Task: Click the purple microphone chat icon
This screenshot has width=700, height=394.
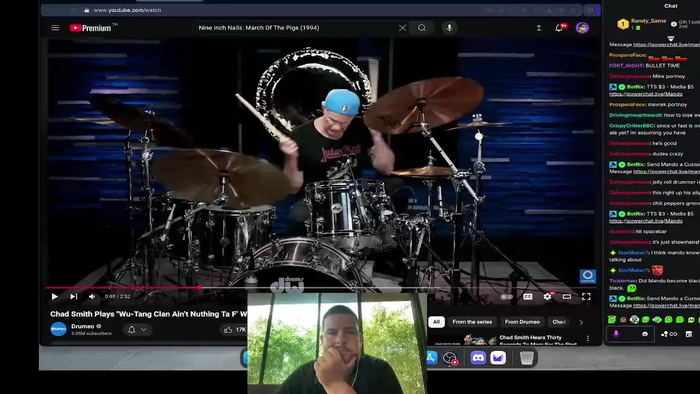Action: point(616,334)
